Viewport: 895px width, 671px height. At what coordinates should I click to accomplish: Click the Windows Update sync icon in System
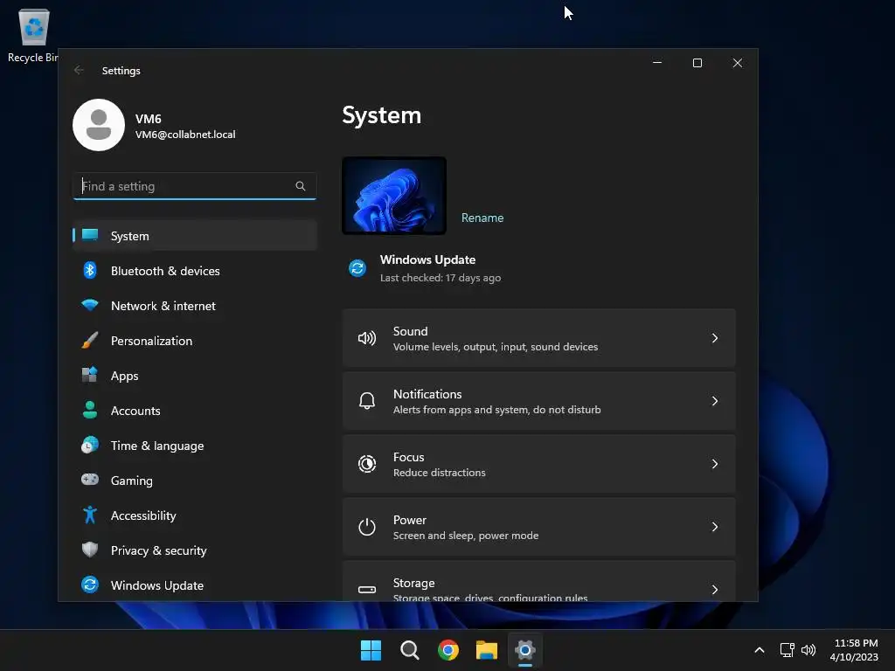(x=357, y=267)
